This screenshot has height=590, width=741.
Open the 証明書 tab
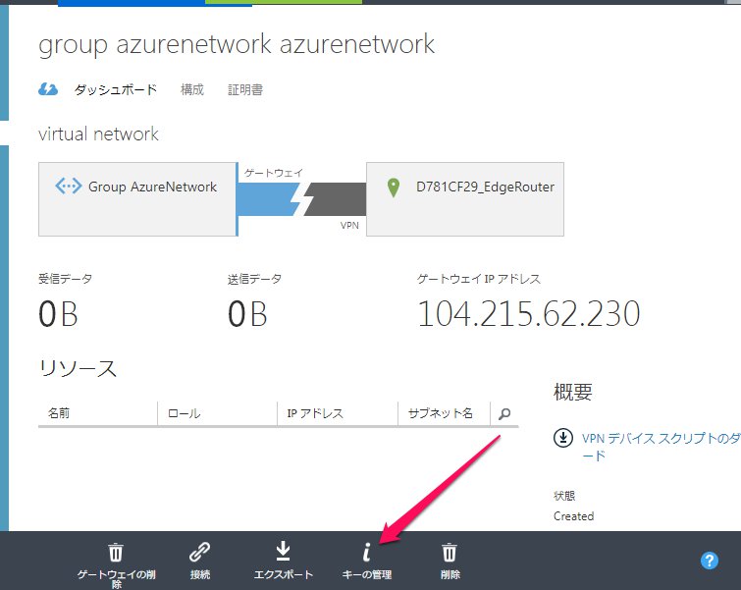click(245, 89)
